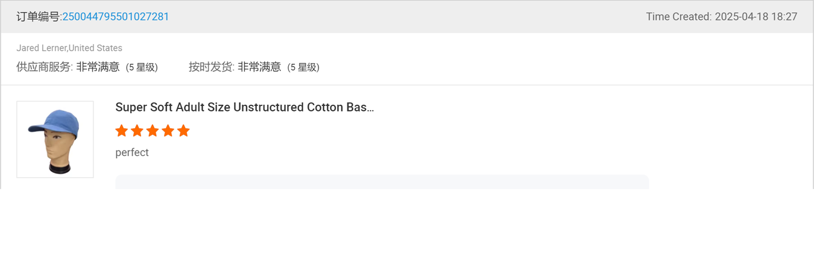The width and height of the screenshot is (814, 259).
Task: Open the Super Soft Adult Size product title
Action: pyautogui.click(x=244, y=107)
